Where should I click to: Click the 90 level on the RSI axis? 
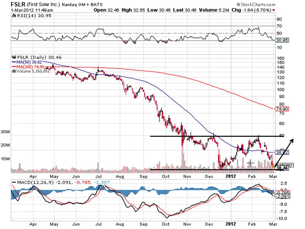[279, 19]
